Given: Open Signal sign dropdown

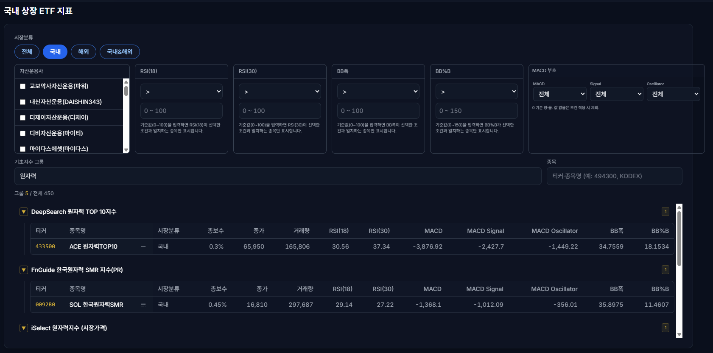Looking at the screenshot, I should [617, 94].
